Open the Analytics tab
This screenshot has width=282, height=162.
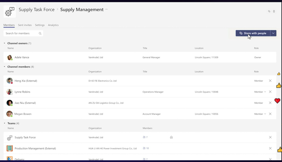[53, 25]
